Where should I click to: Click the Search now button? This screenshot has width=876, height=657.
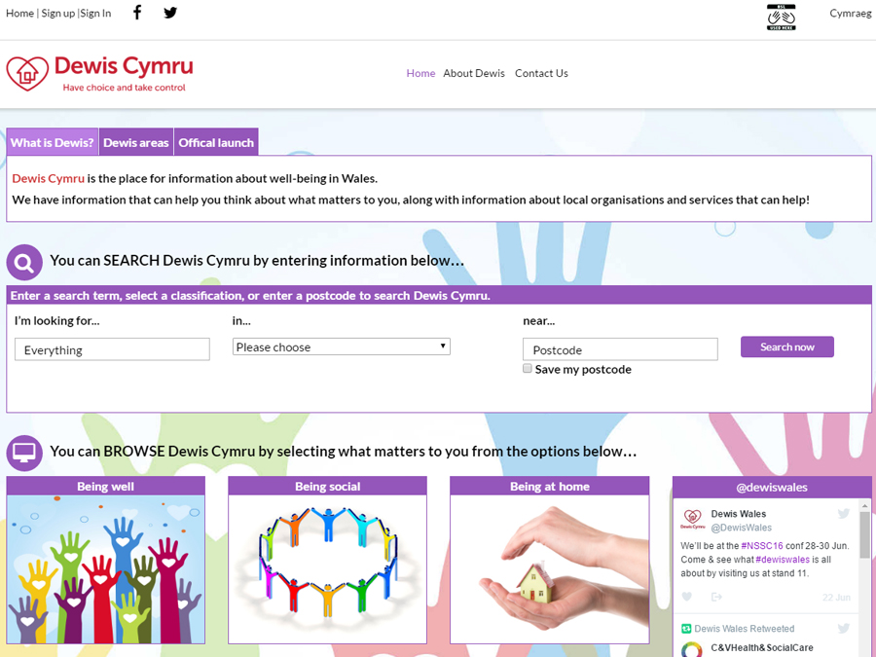coord(787,347)
